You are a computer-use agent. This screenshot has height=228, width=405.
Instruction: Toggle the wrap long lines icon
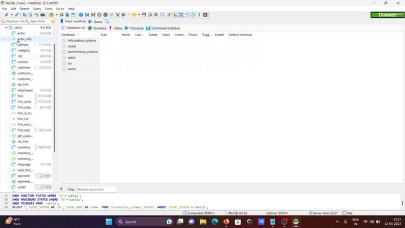coord(187,15)
